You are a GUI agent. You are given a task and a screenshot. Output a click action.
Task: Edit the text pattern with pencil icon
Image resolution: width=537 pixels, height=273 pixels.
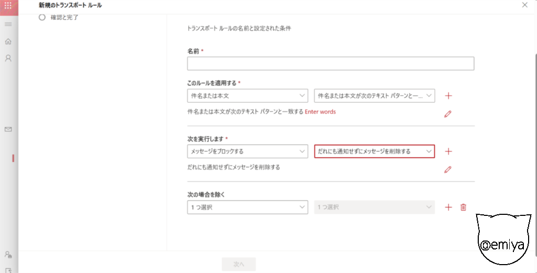click(447, 114)
